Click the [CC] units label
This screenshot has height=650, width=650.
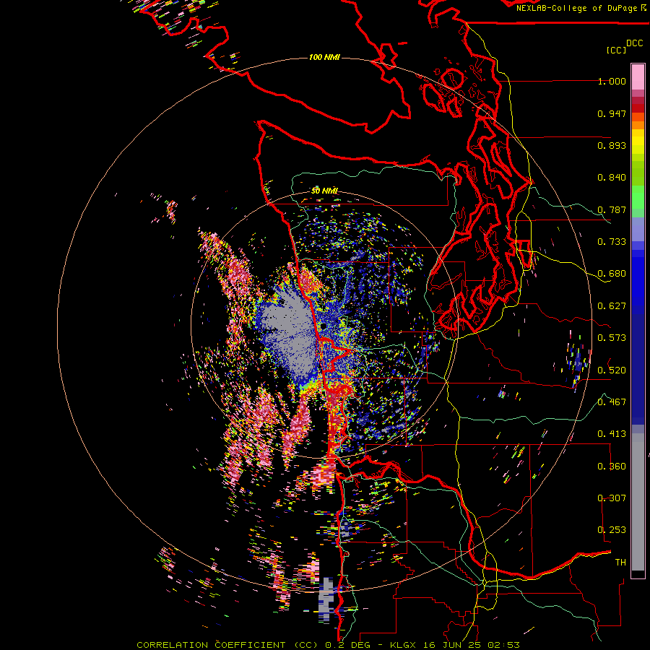616,50
